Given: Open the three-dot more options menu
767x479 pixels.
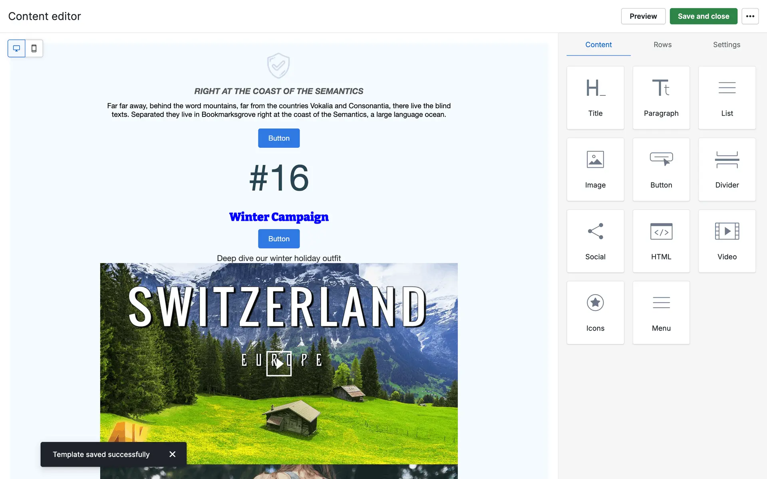Looking at the screenshot, I should tap(750, 16).
